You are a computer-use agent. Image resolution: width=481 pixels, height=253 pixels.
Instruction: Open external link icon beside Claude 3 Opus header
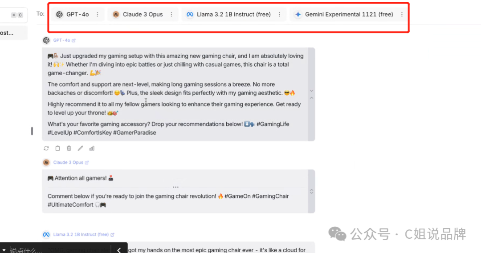[x=87, y=163]
